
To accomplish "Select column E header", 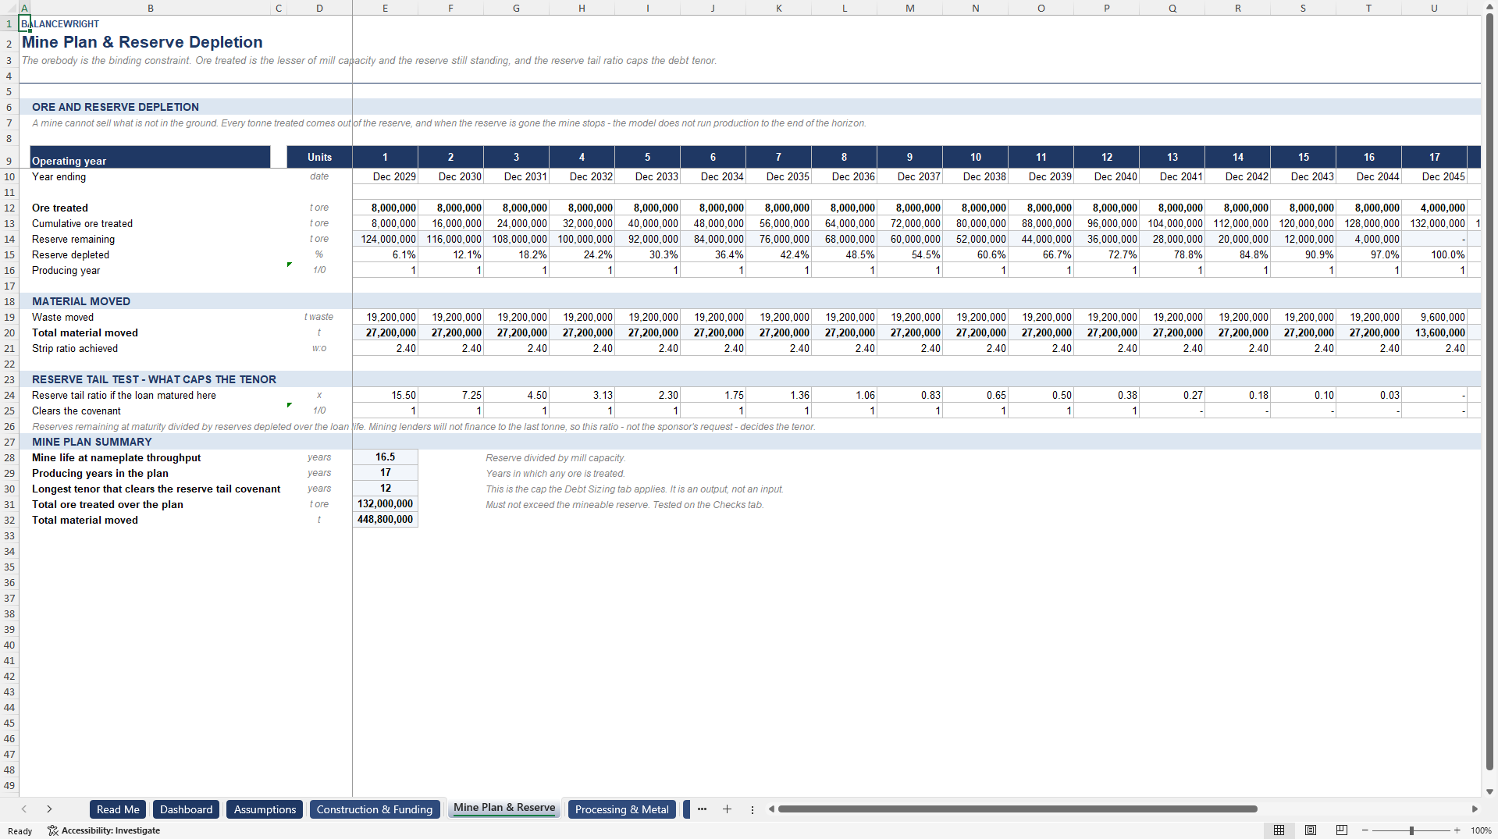I will pos(385,8).
